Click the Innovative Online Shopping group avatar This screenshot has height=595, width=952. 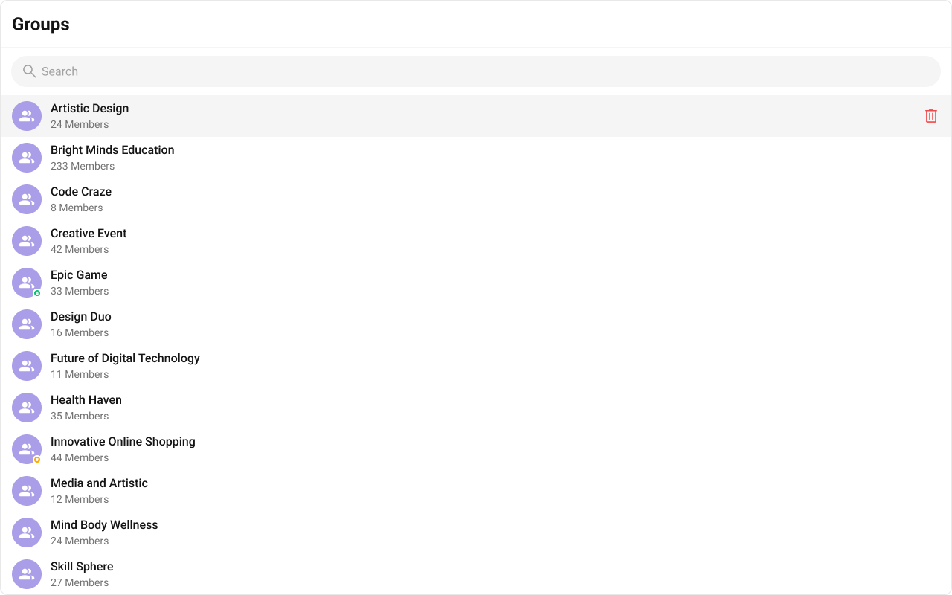[27, 449]
